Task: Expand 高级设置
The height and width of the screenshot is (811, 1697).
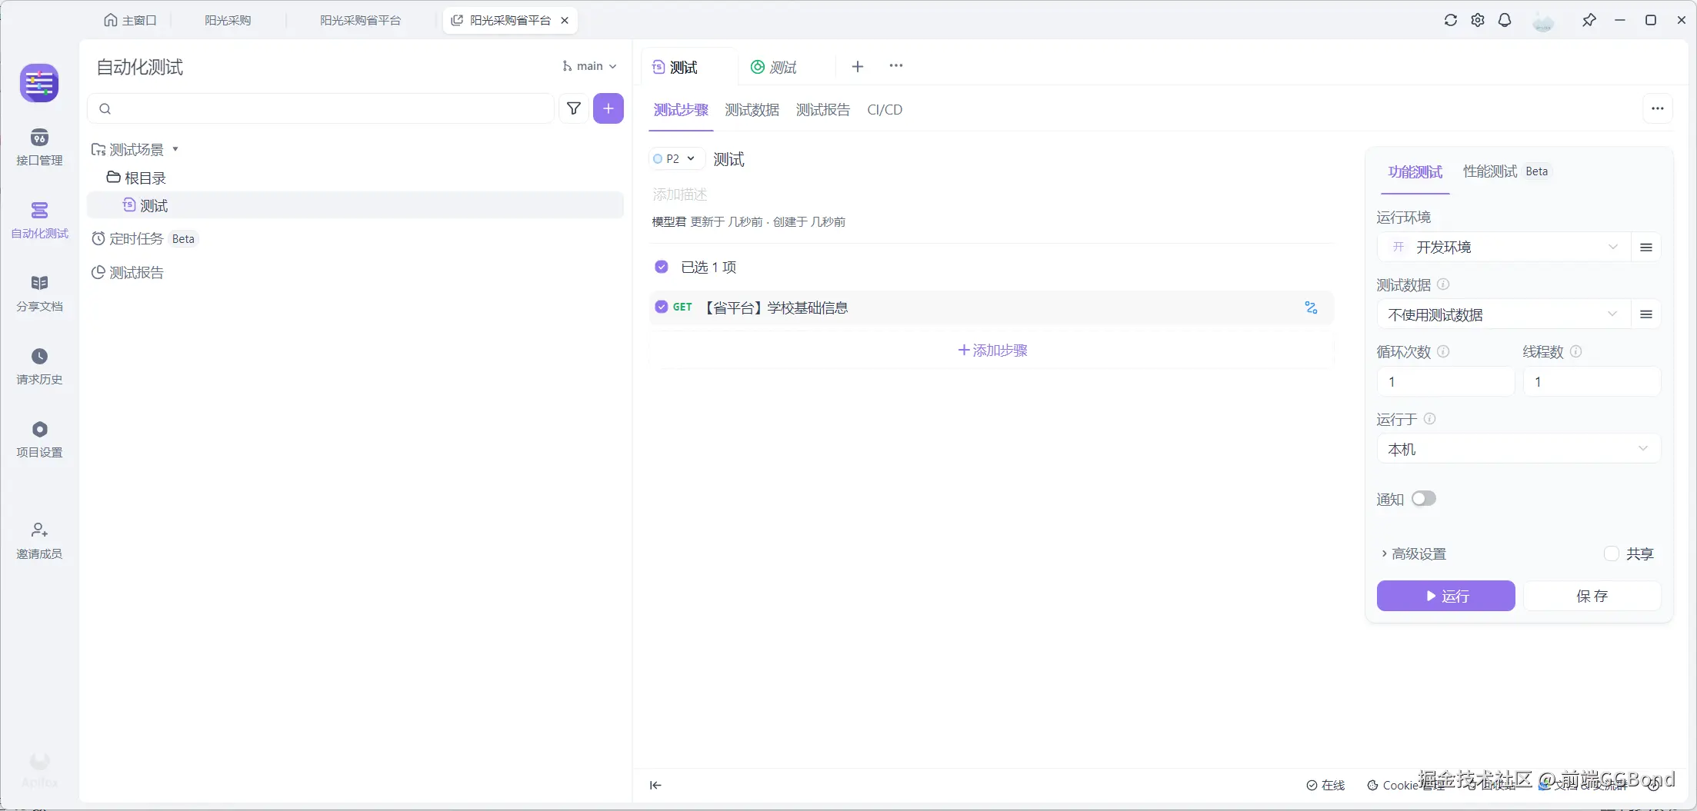Action: pos(1414,553)
